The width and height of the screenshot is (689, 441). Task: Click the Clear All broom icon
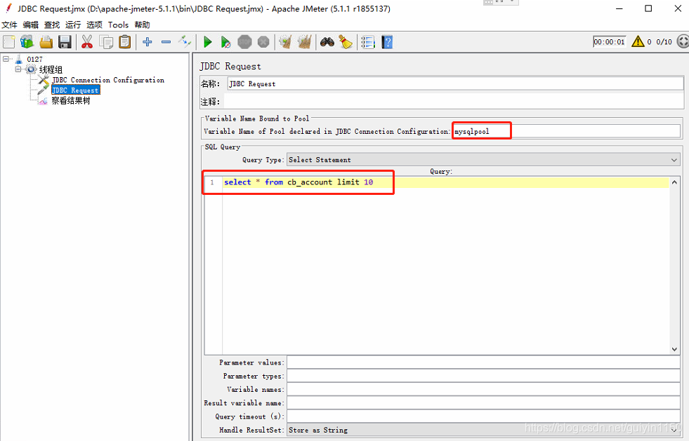pyautogui.click(x=304, y=41)
